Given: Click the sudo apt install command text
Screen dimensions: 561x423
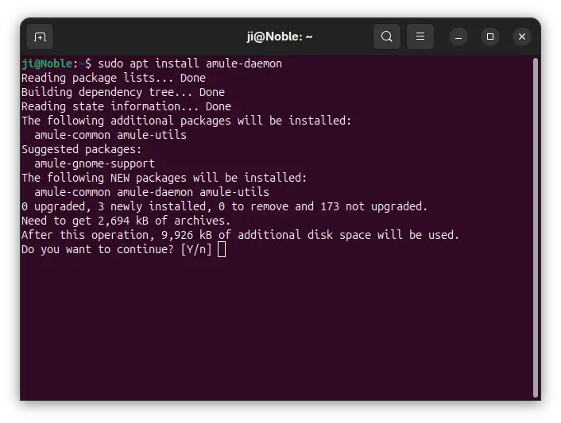Looking at the screenshot, I should click(x=190, y=63).
